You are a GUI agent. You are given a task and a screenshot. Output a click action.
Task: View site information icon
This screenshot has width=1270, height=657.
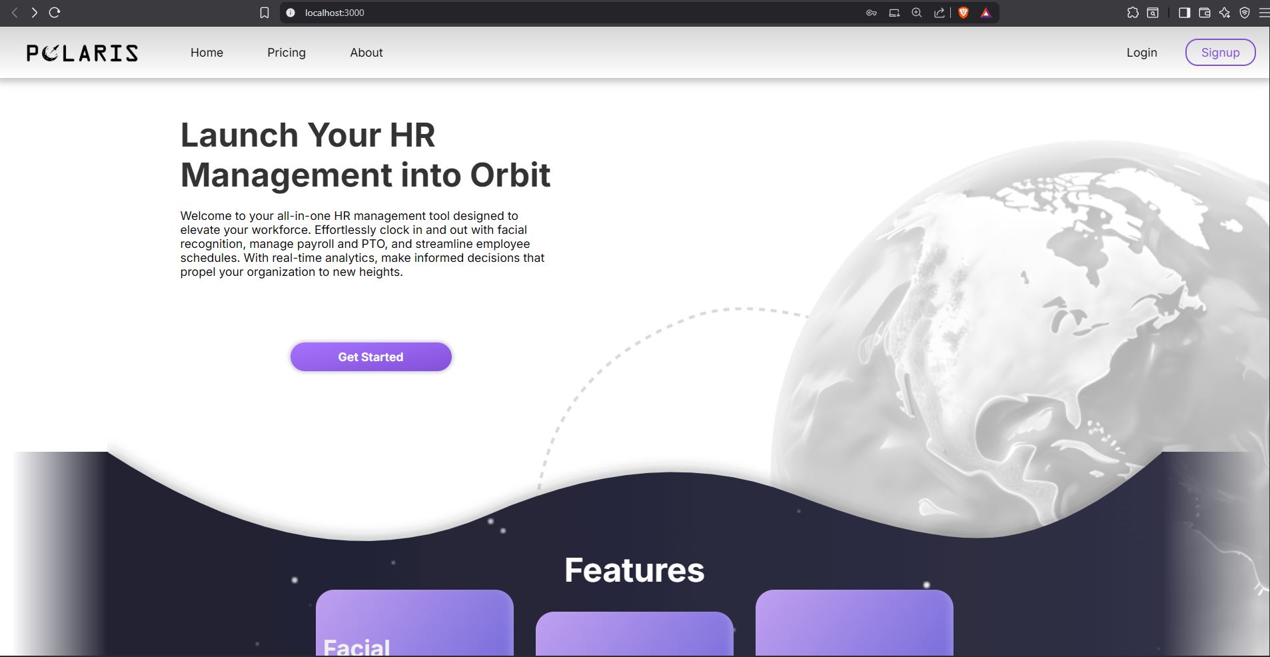click(291, 13)
